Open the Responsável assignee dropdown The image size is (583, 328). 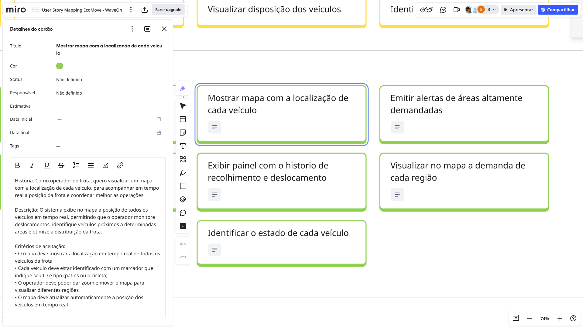(69, 93)
